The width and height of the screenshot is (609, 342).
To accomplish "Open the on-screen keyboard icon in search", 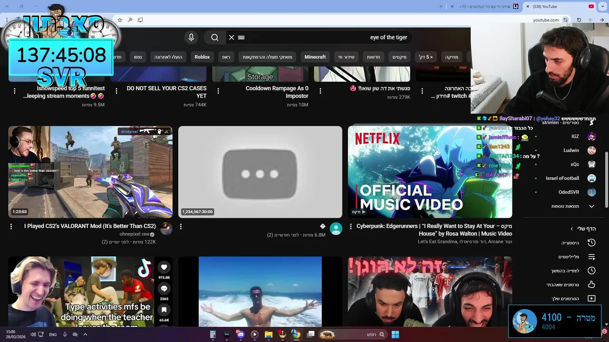I will coord(241,38).
